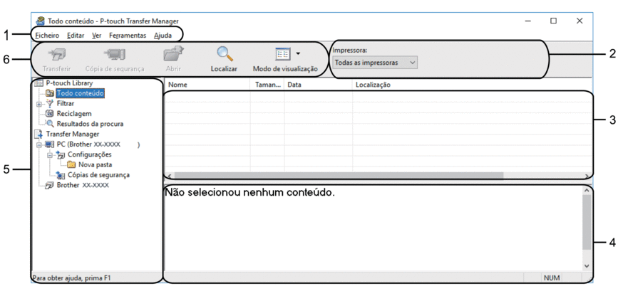Image resolution: width=628 pixels, height=296 pixels.
Task: Open the Editar menu
Action: (76, 35)
